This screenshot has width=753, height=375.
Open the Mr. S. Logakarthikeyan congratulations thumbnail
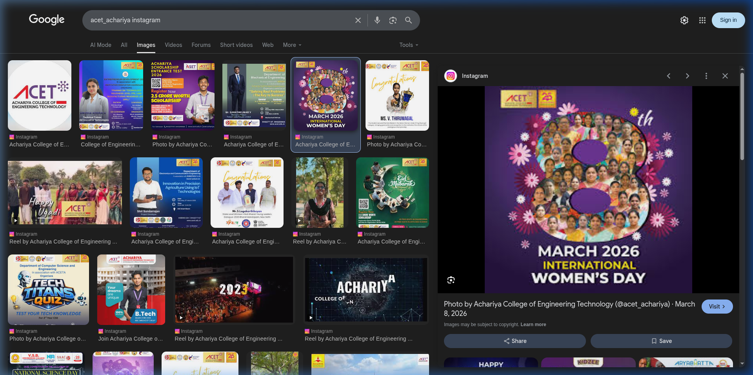pos(247,193)
